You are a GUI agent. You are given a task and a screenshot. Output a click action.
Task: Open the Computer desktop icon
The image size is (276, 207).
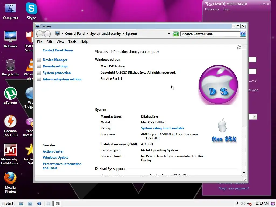pos(11,11)
